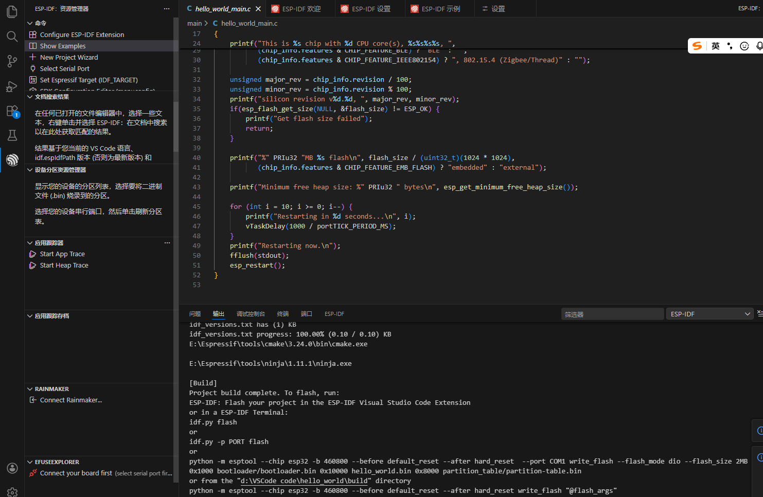Click the breadcrumb chevron after main
The image size is (763, 497).
(206, 23)
